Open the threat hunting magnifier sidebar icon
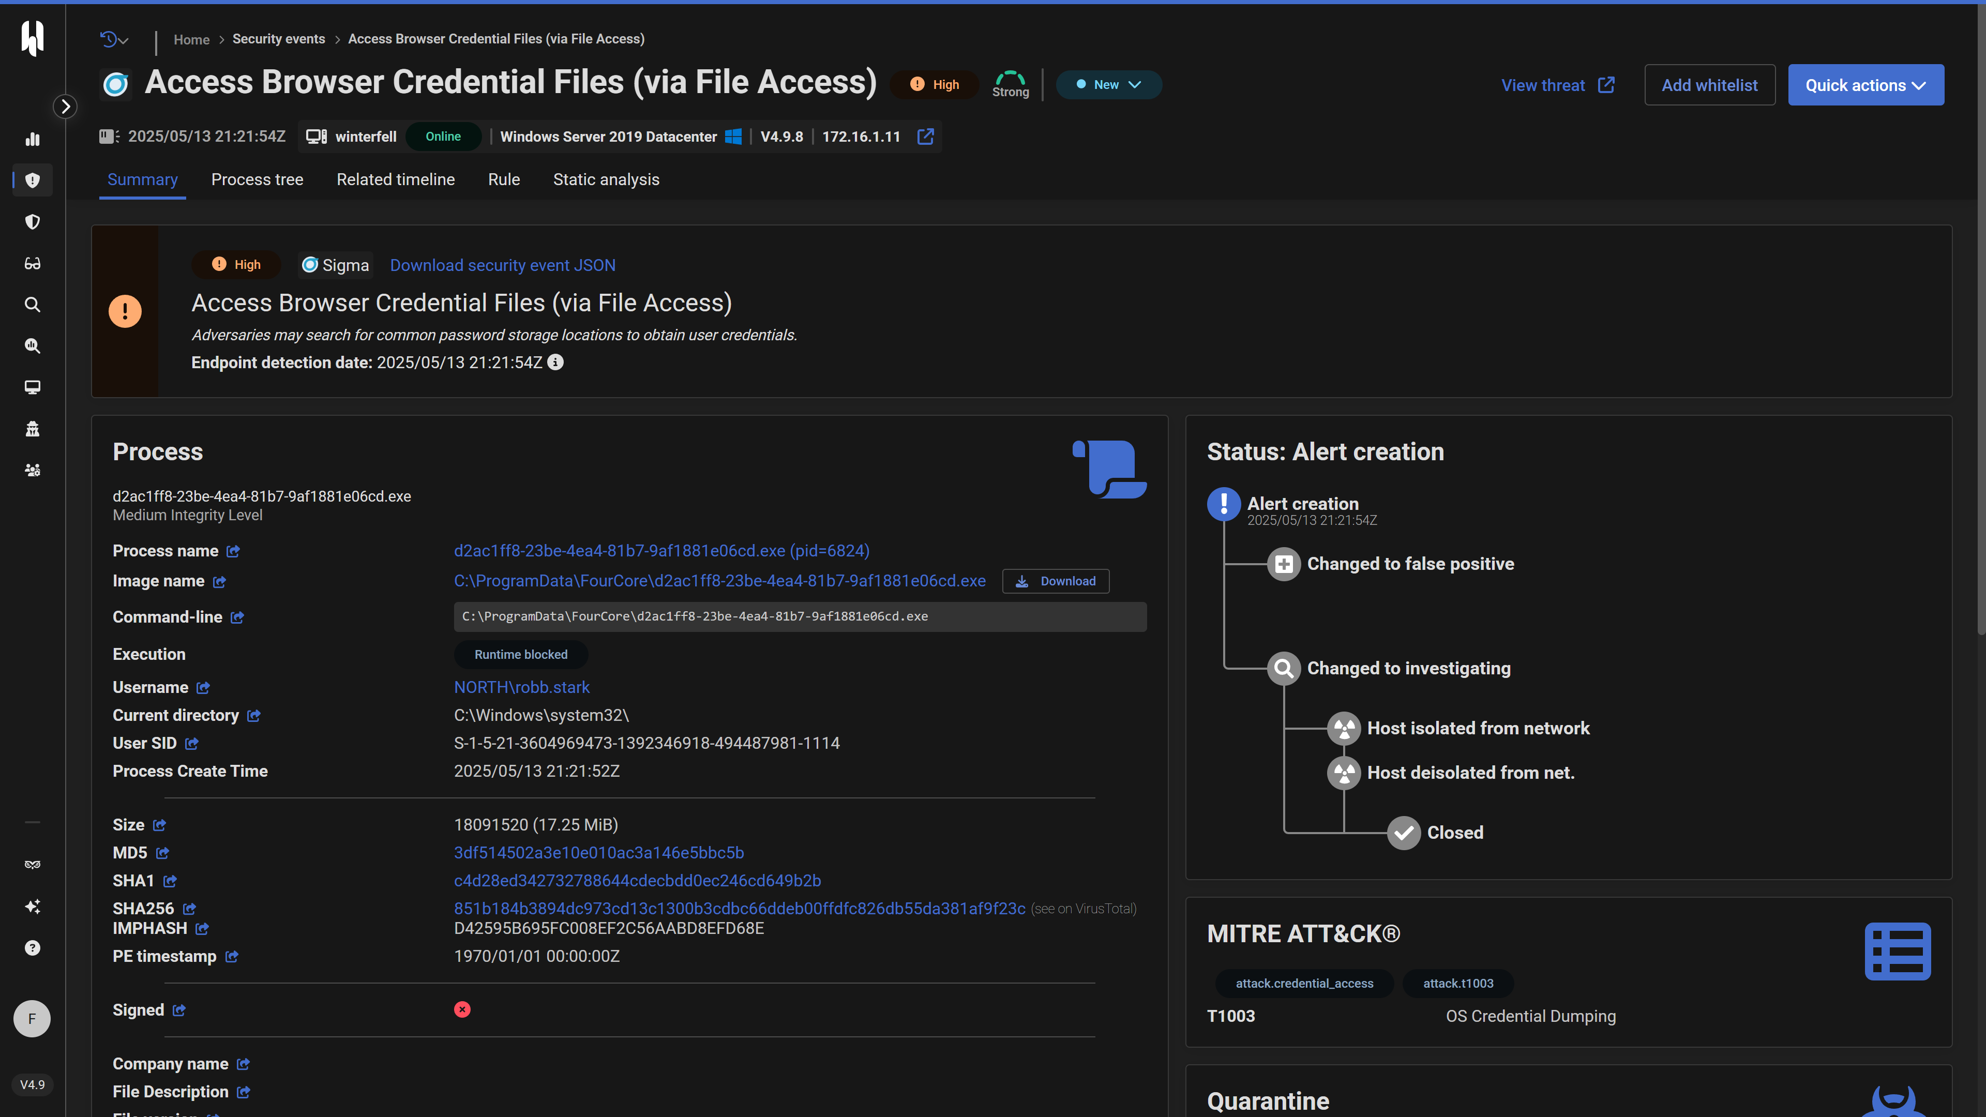 pyautogui.click(x=33, y=346)
